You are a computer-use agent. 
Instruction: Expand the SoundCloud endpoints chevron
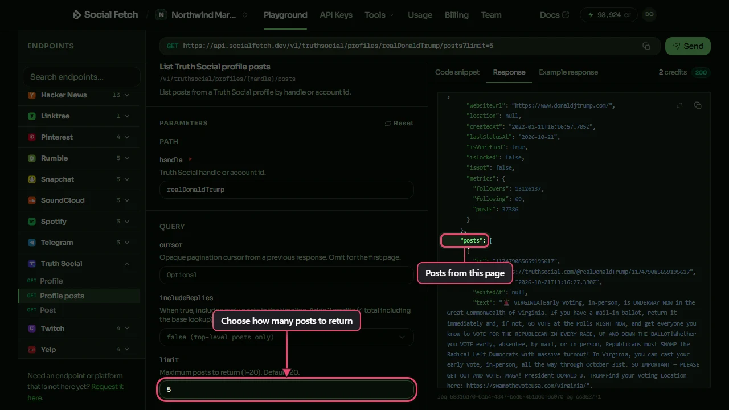[127, 200]
